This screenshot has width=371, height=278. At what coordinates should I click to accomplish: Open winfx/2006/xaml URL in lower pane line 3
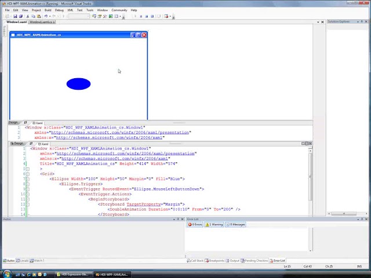pyautogui.click(x=115, y=159)
